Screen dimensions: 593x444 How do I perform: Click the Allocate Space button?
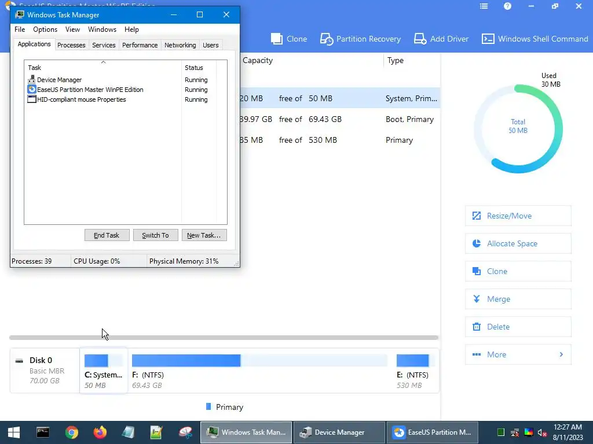pos(518,243)
